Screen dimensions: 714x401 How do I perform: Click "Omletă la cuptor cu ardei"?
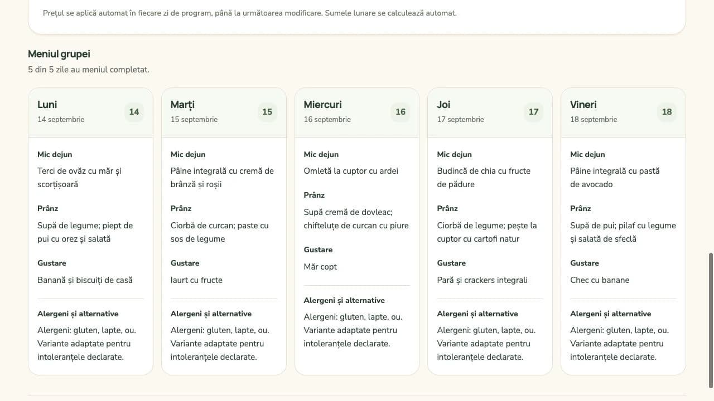tap(351, 171)
